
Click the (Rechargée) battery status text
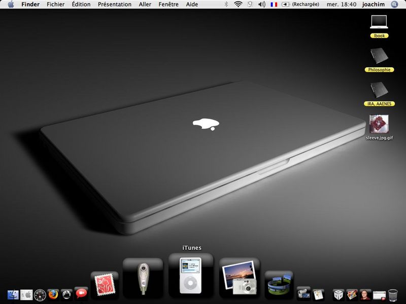point(306,5)
